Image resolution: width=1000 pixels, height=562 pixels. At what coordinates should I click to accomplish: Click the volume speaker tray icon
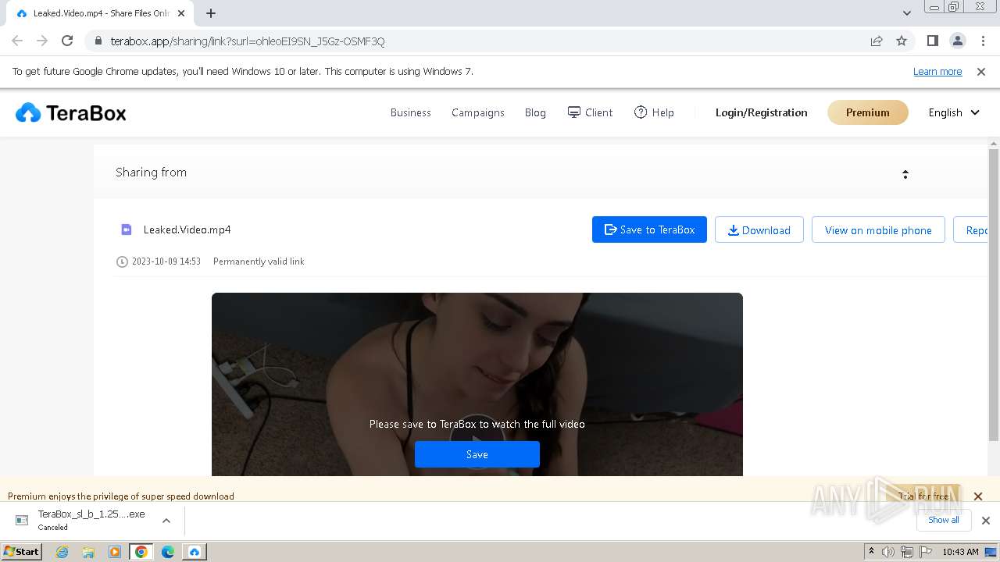pyautogui.click(x=888, y=552)
